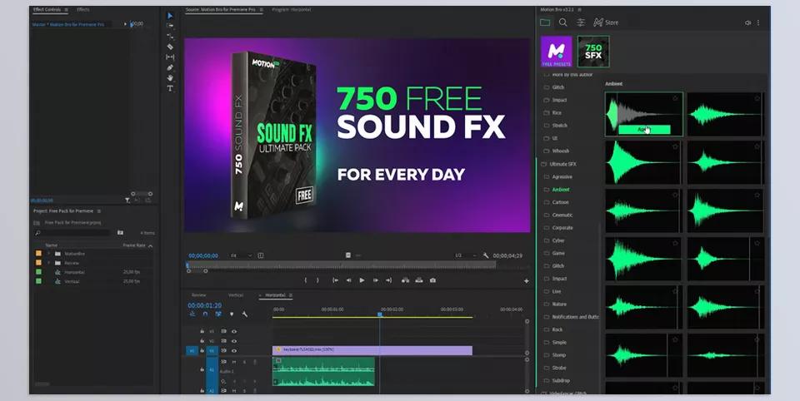This screenshot has height=401, width=800.
Task: Open timeline display settings wrench
Action: coord(244,314)
